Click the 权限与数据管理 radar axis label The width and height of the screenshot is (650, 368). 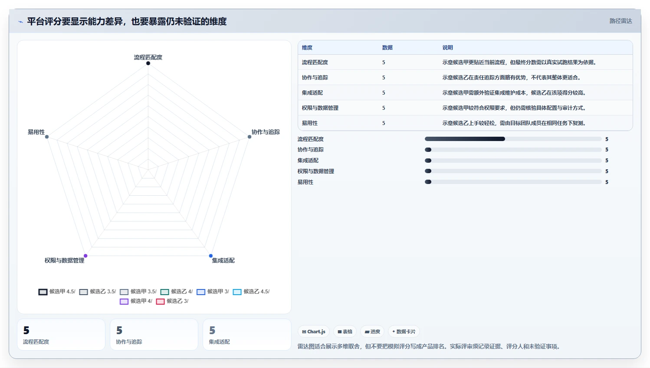[64, 260]
